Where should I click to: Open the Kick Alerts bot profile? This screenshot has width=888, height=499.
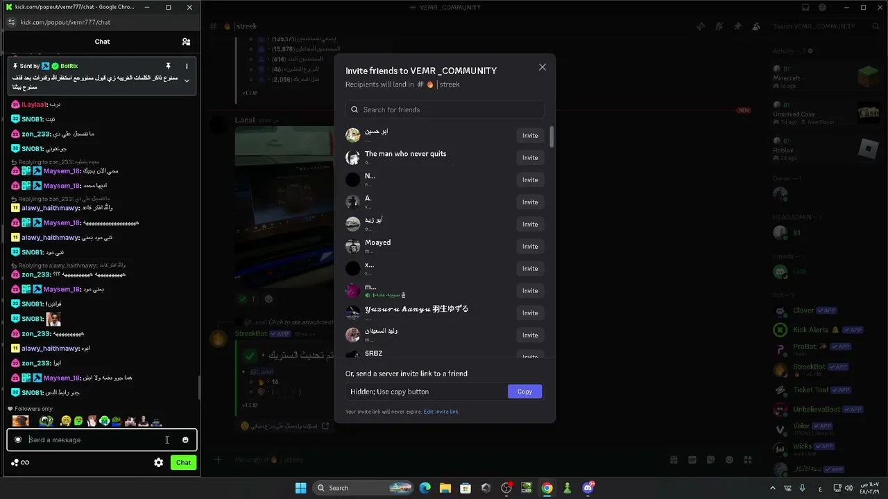[x=827, y=330]
